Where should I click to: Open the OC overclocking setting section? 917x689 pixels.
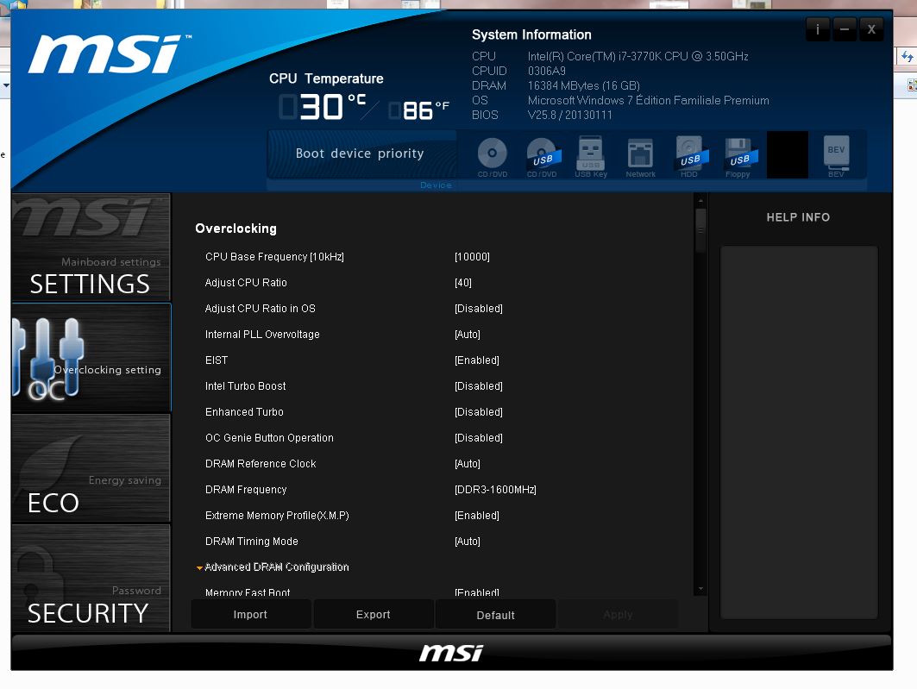click(x=91, y=358)
